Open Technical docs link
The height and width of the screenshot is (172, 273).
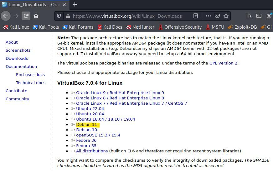[31, 83]
